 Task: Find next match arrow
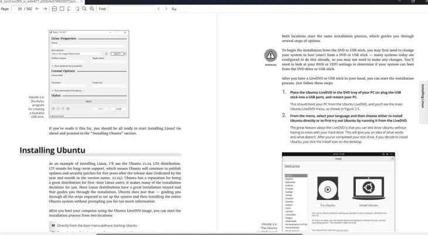click(166, 9)
